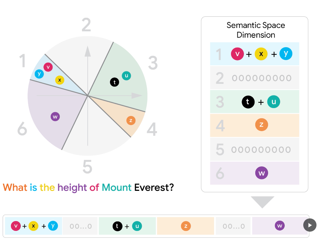Click the play button on the vector strip

[x=310, y=226]
